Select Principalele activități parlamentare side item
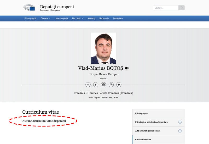Viewport: 209px width, 144px height. click(159, 122)
